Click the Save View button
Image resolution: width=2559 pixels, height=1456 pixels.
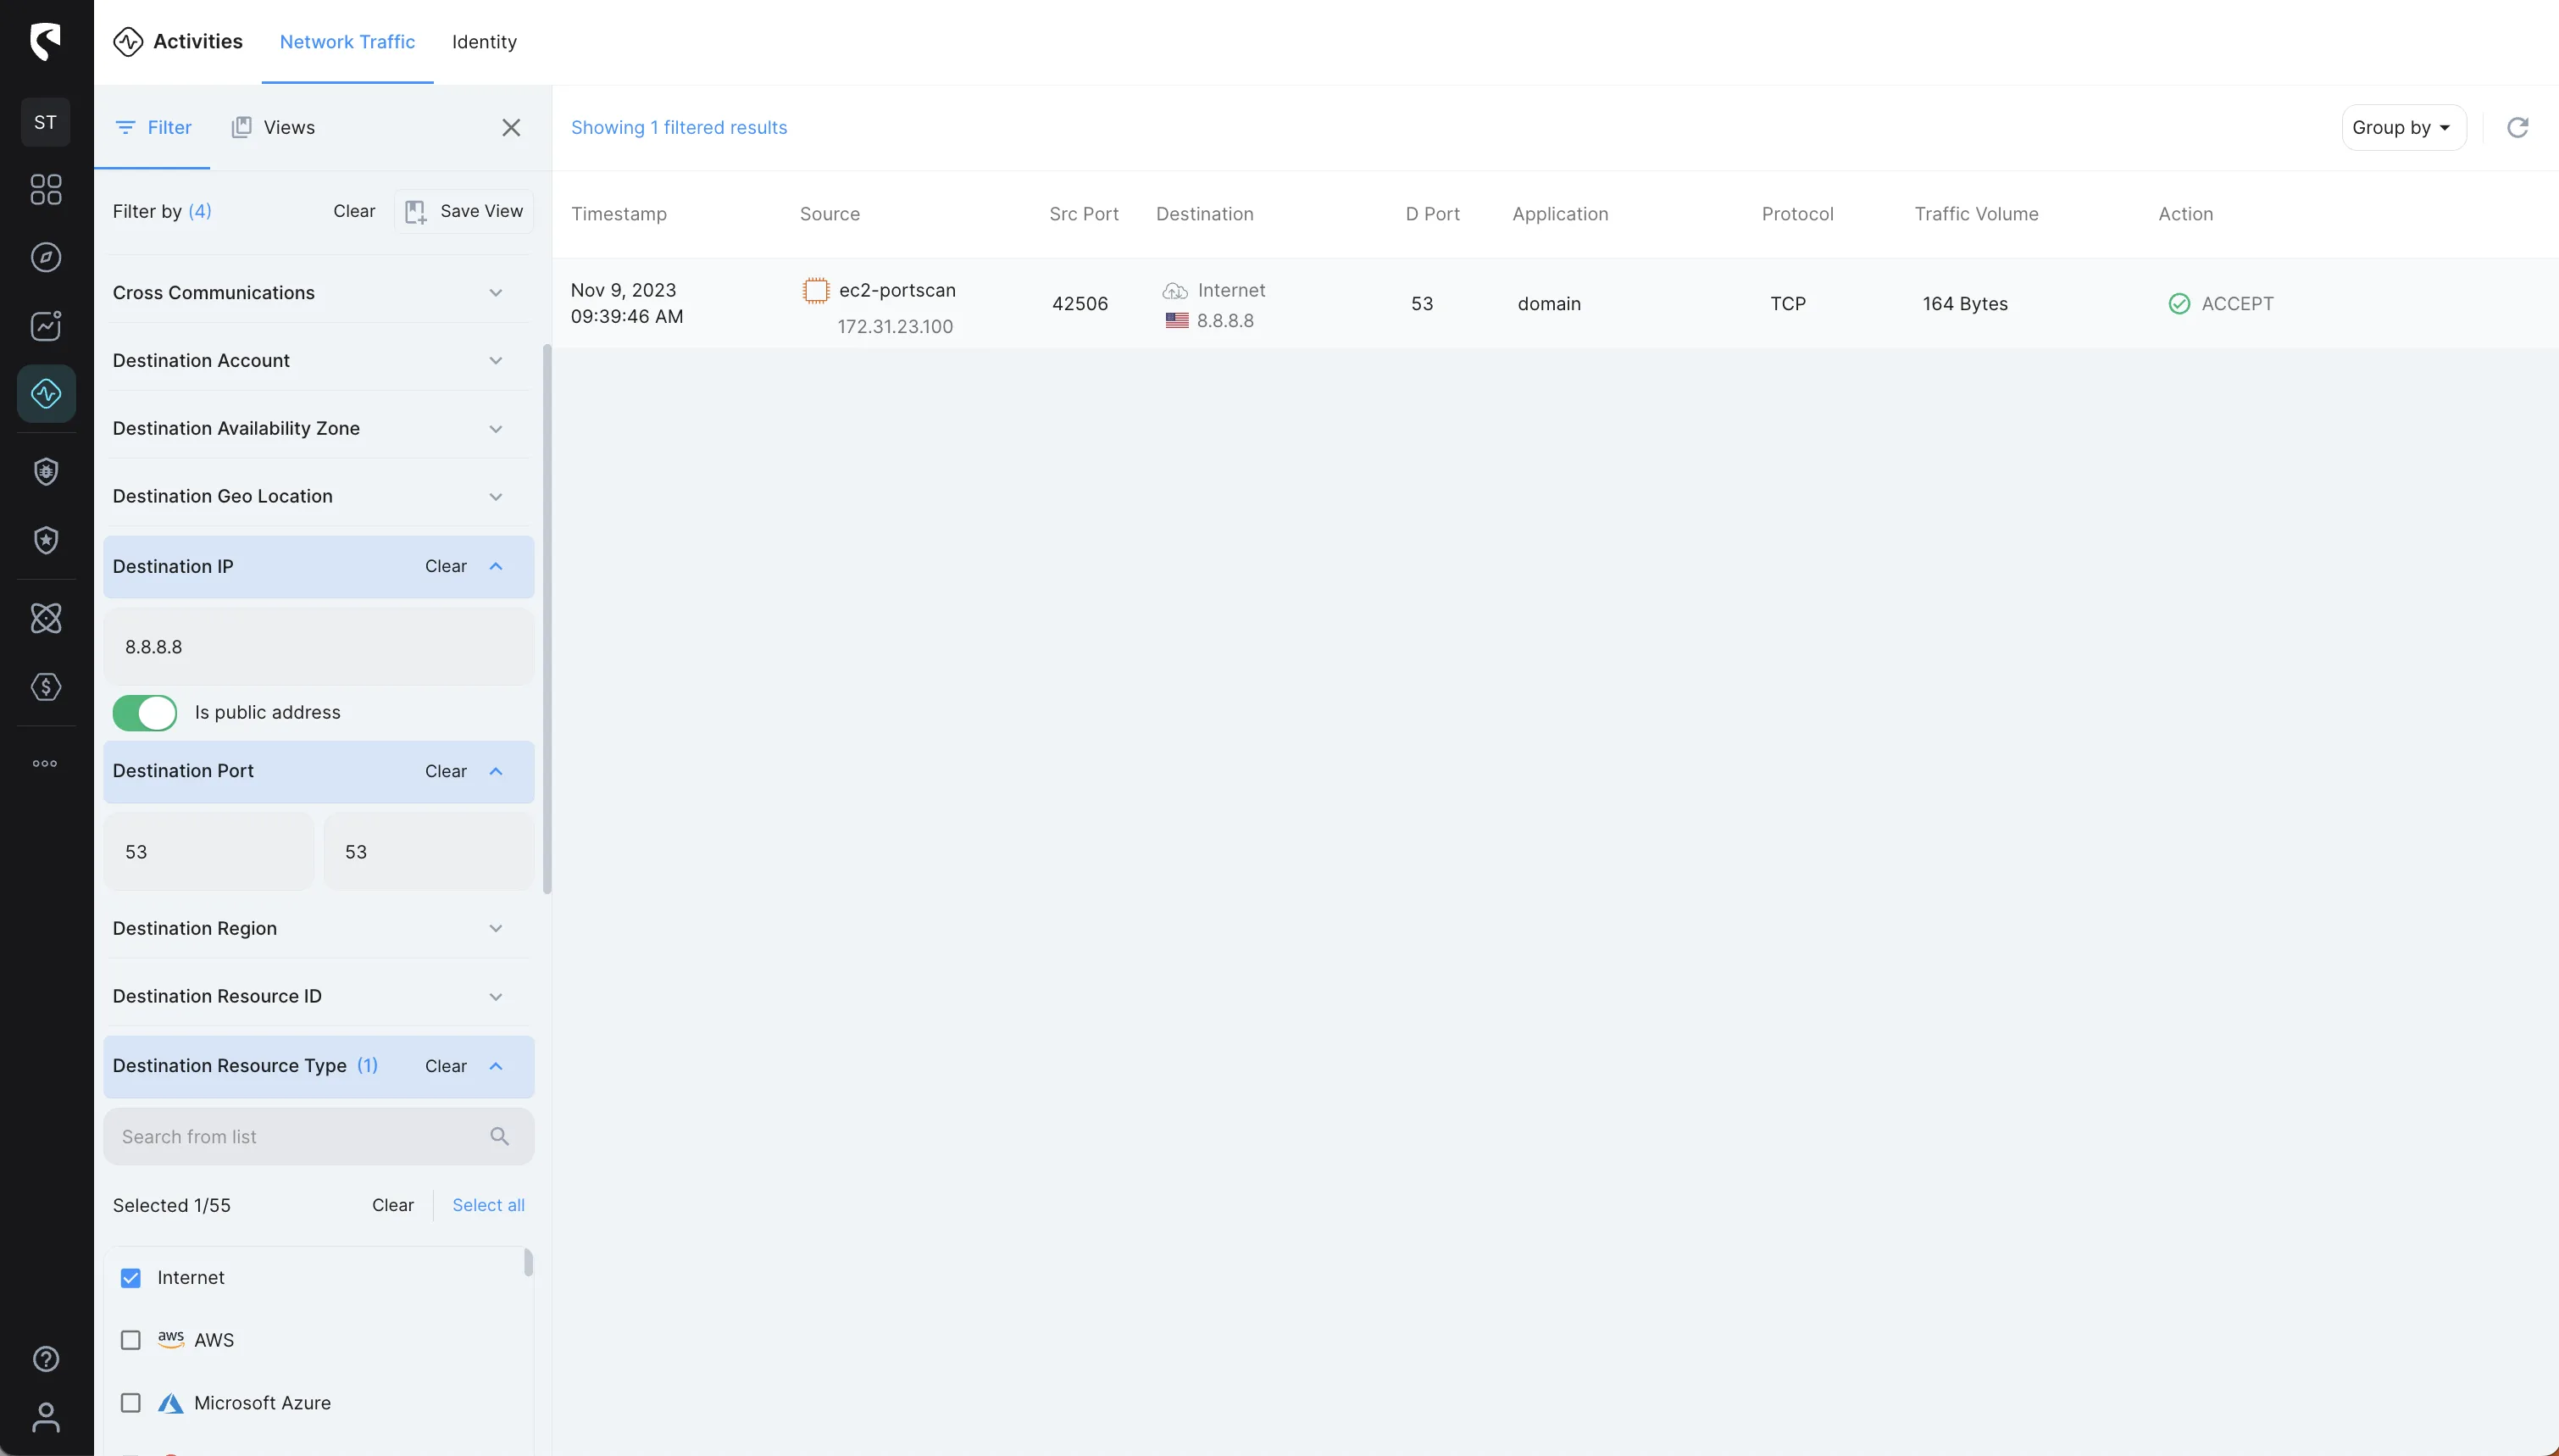coord(464,211)
